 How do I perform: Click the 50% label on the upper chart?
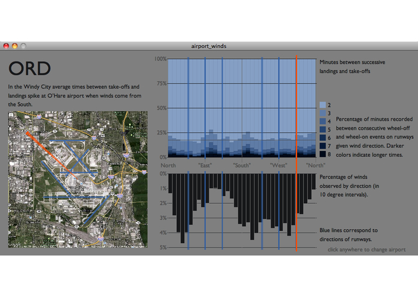[x=162, y=108]
